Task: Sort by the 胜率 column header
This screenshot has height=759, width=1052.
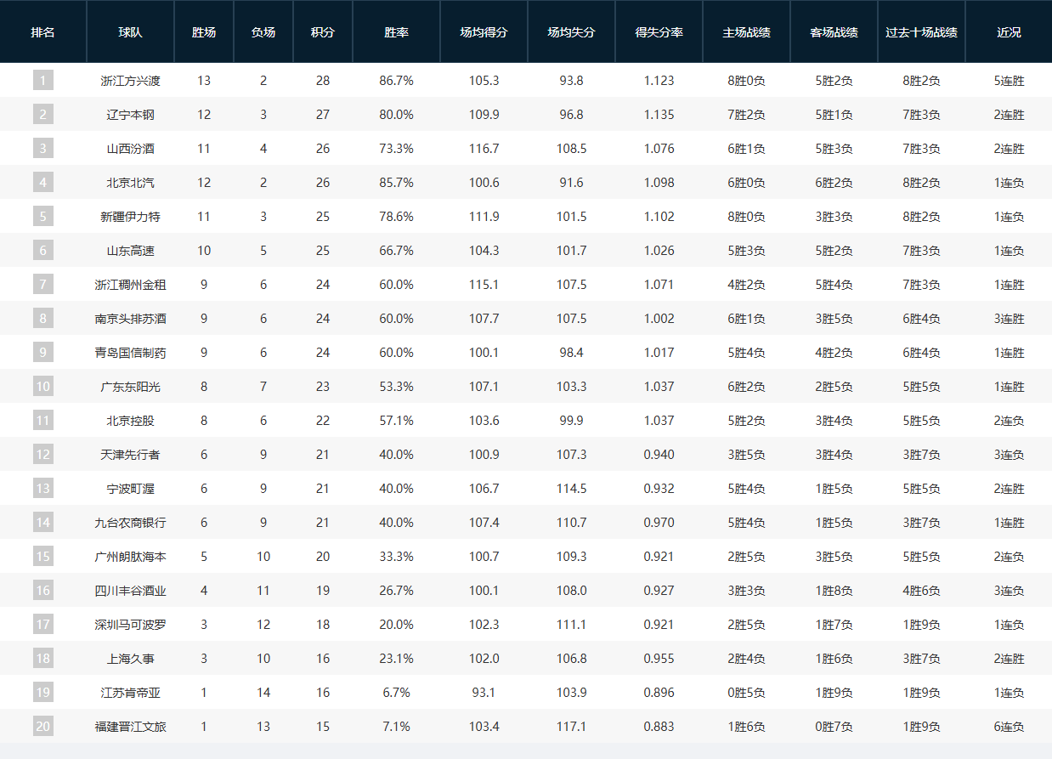Action: pos(396,32)
